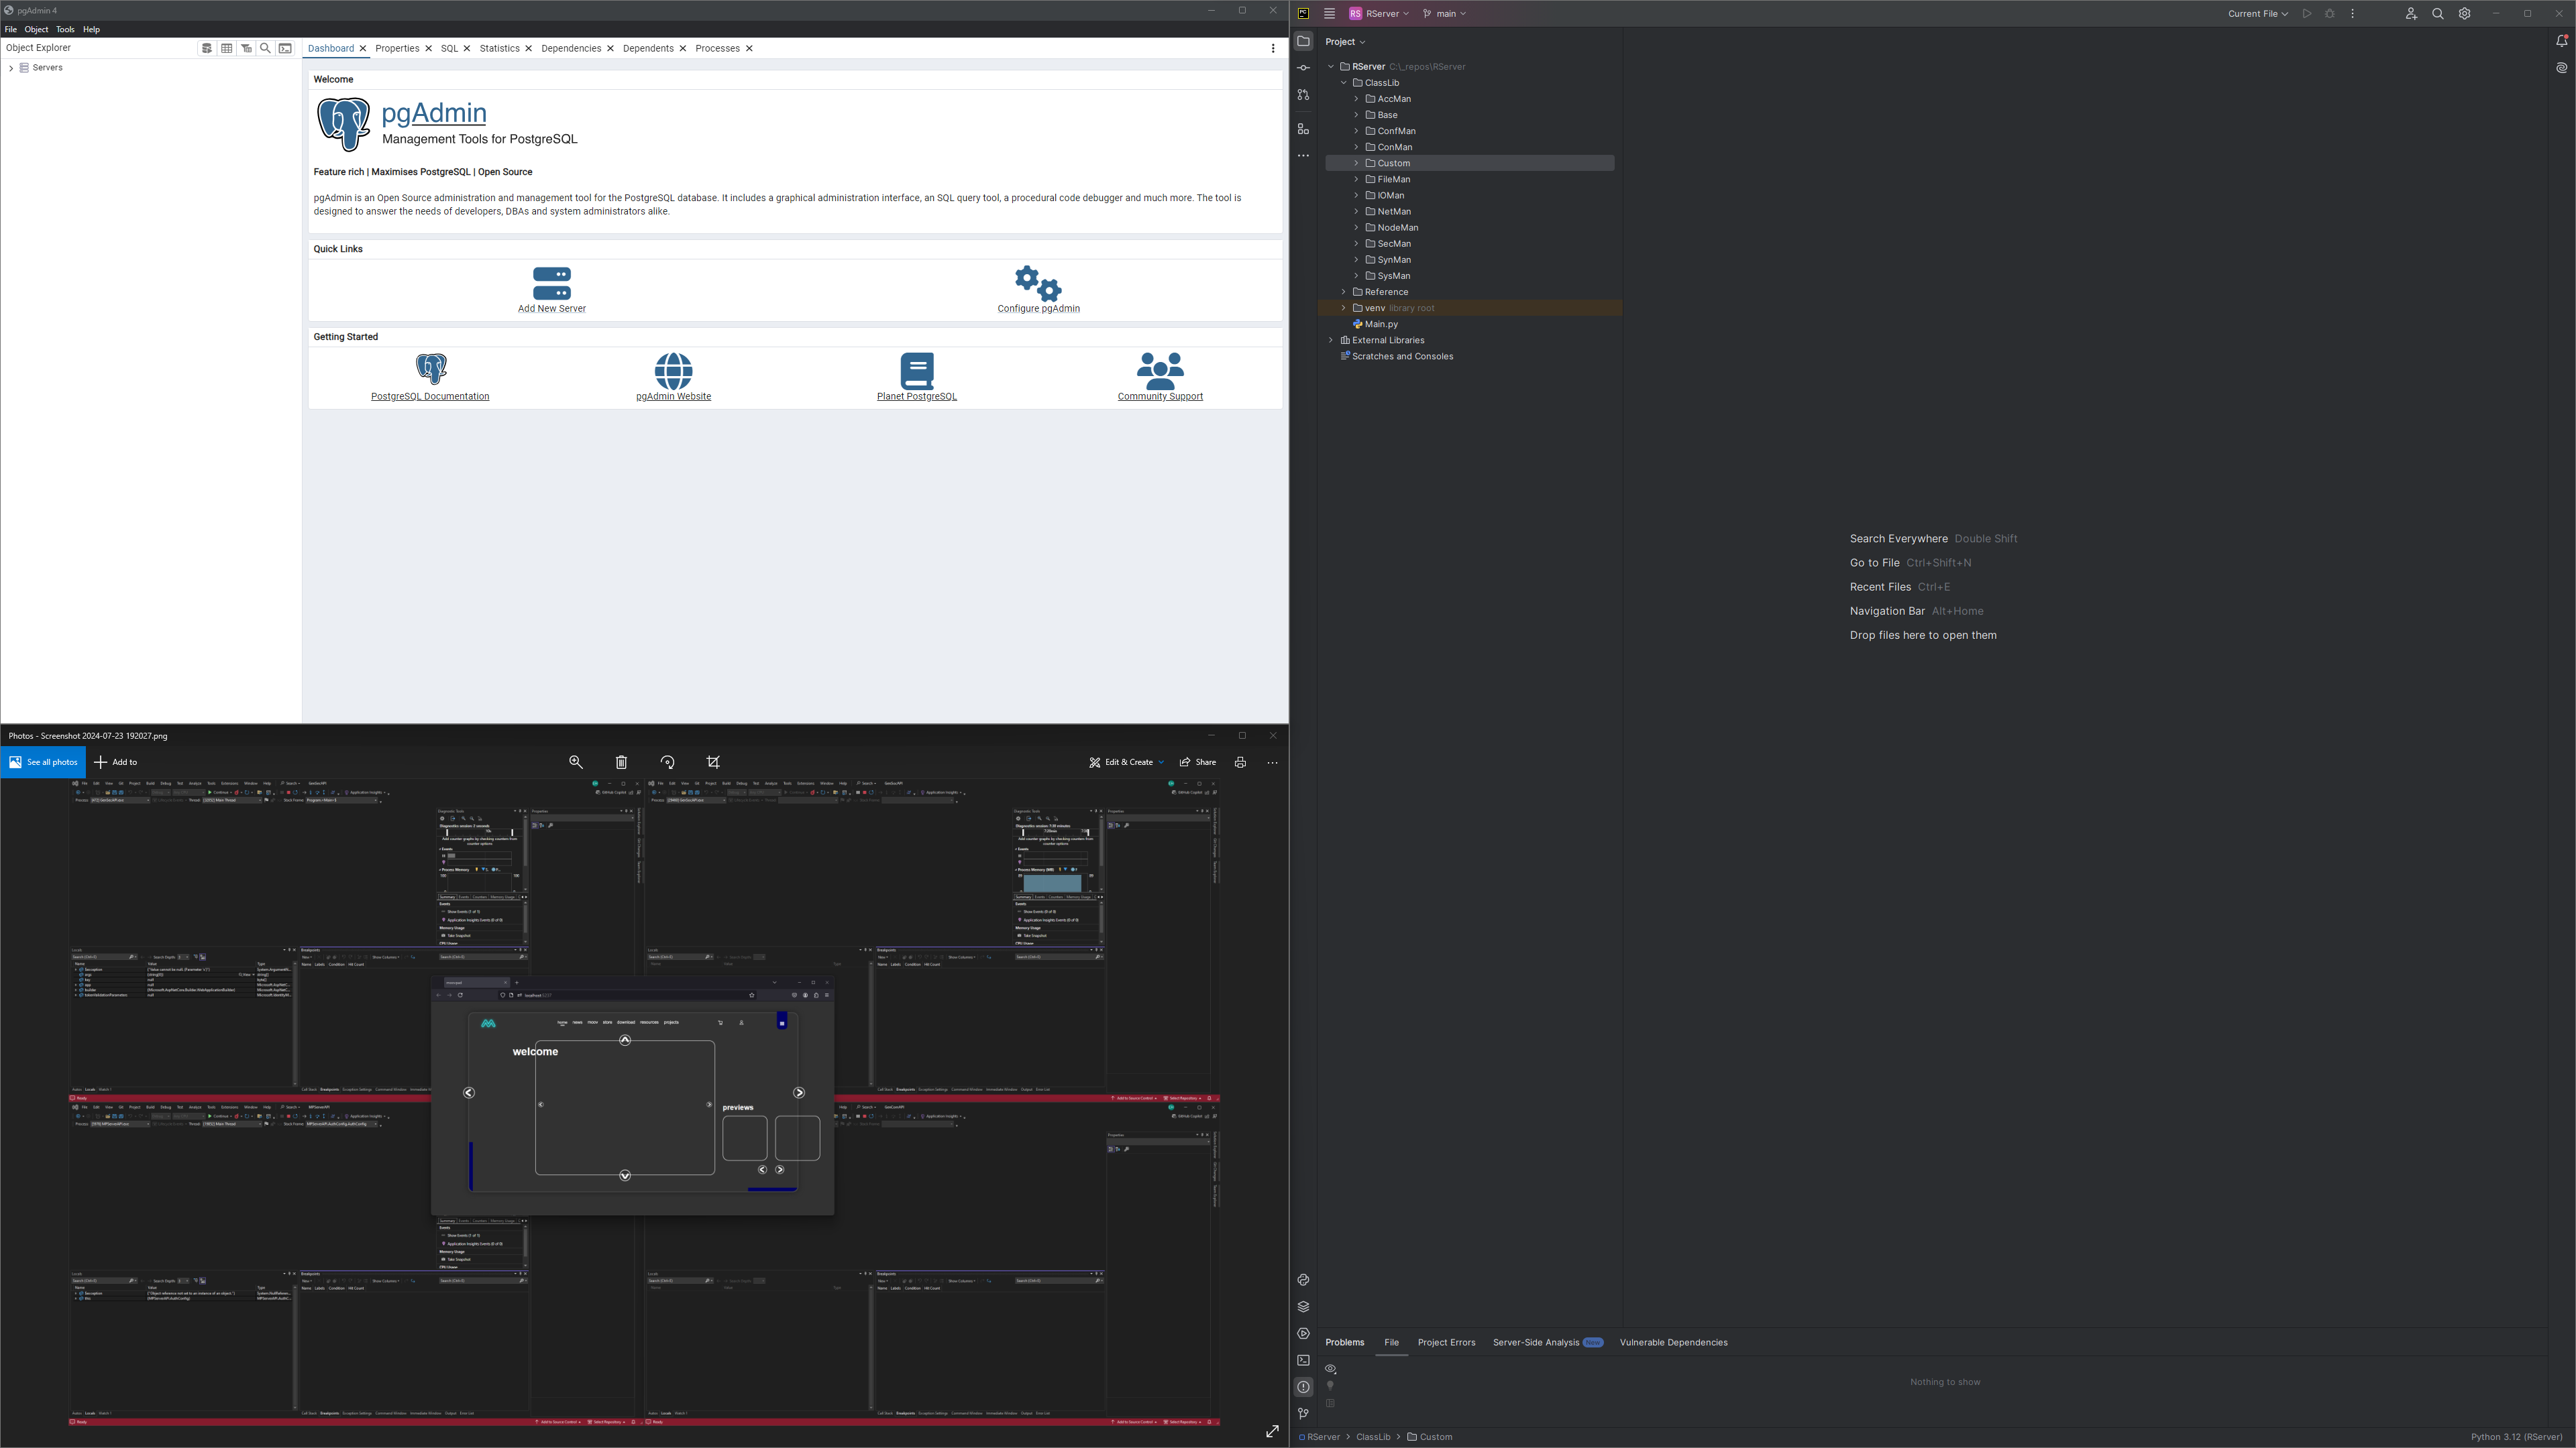Open Edit & Create dropdown in Photos
The height and width of the screenshot is (1448, 2576).
pyautogui.click(x=1126, y=762)
